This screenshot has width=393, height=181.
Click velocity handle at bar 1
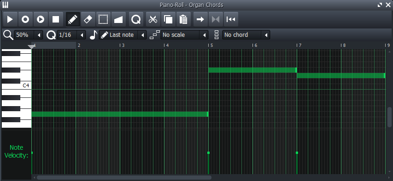pos(32,153)
